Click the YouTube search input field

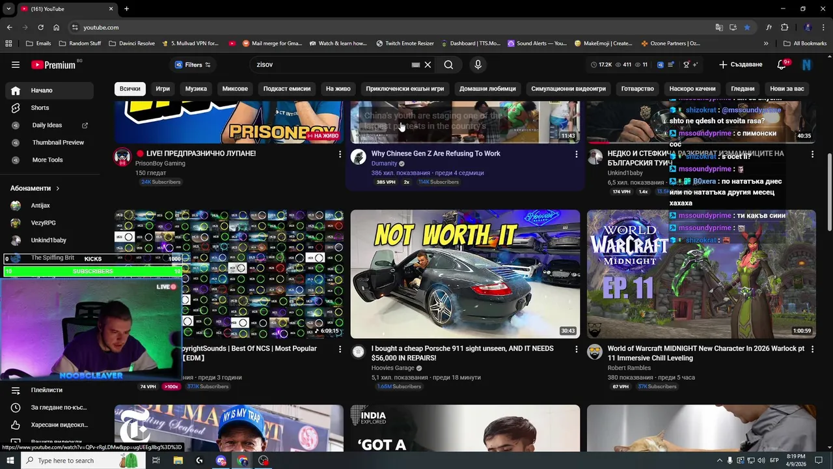point(332,64)
